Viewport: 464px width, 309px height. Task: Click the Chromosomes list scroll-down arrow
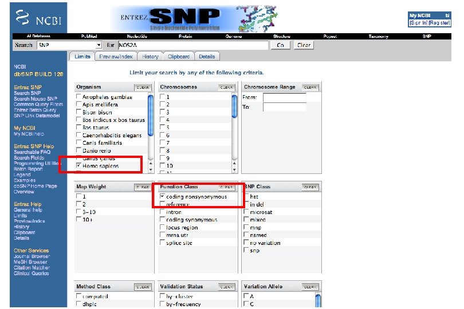pos(234,170)
